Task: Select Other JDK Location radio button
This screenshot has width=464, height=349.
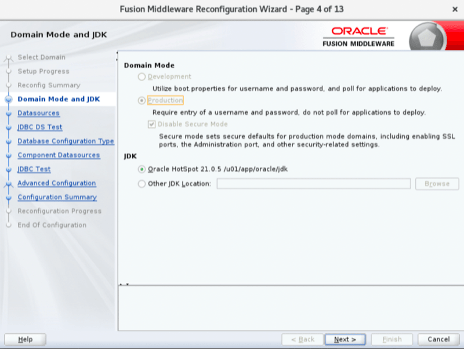Action: [142, 184]
